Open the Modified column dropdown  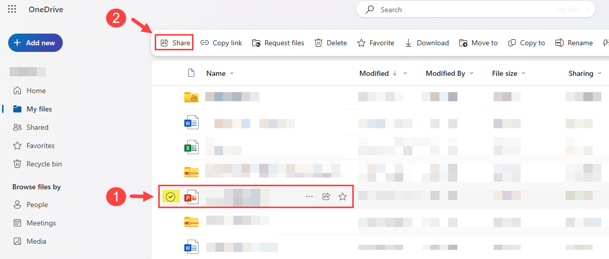405,73
